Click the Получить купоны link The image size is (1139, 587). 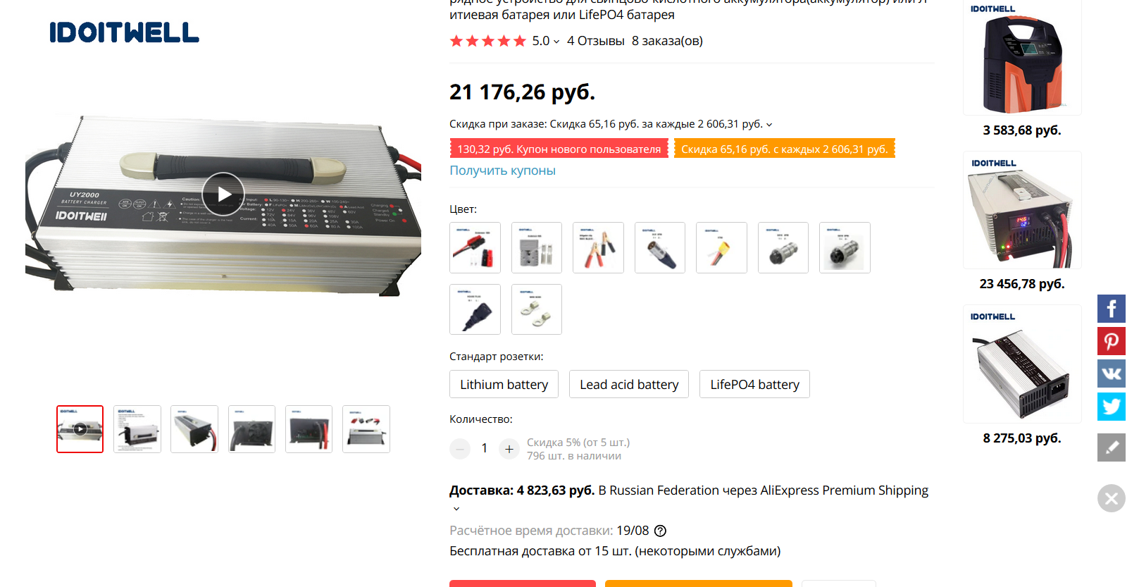[x=502, y=171]
